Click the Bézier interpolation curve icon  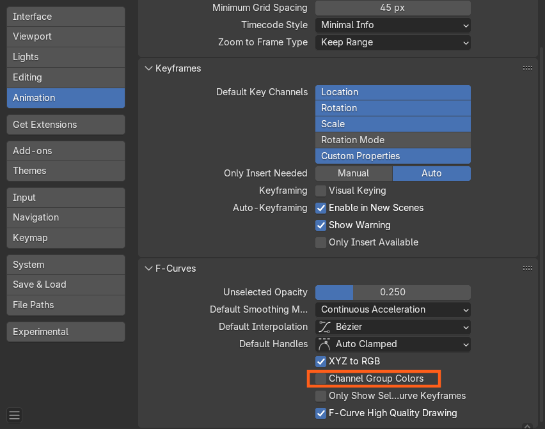[324, 327]
